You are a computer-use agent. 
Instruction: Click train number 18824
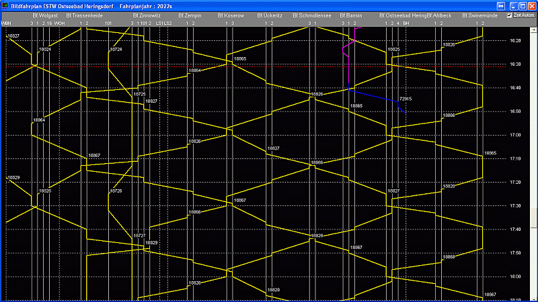[x=45, y=49]
